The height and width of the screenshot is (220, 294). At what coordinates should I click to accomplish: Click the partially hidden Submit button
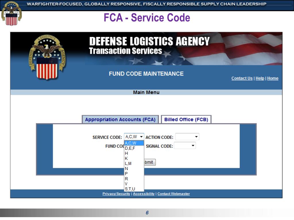tap(150, 162)
